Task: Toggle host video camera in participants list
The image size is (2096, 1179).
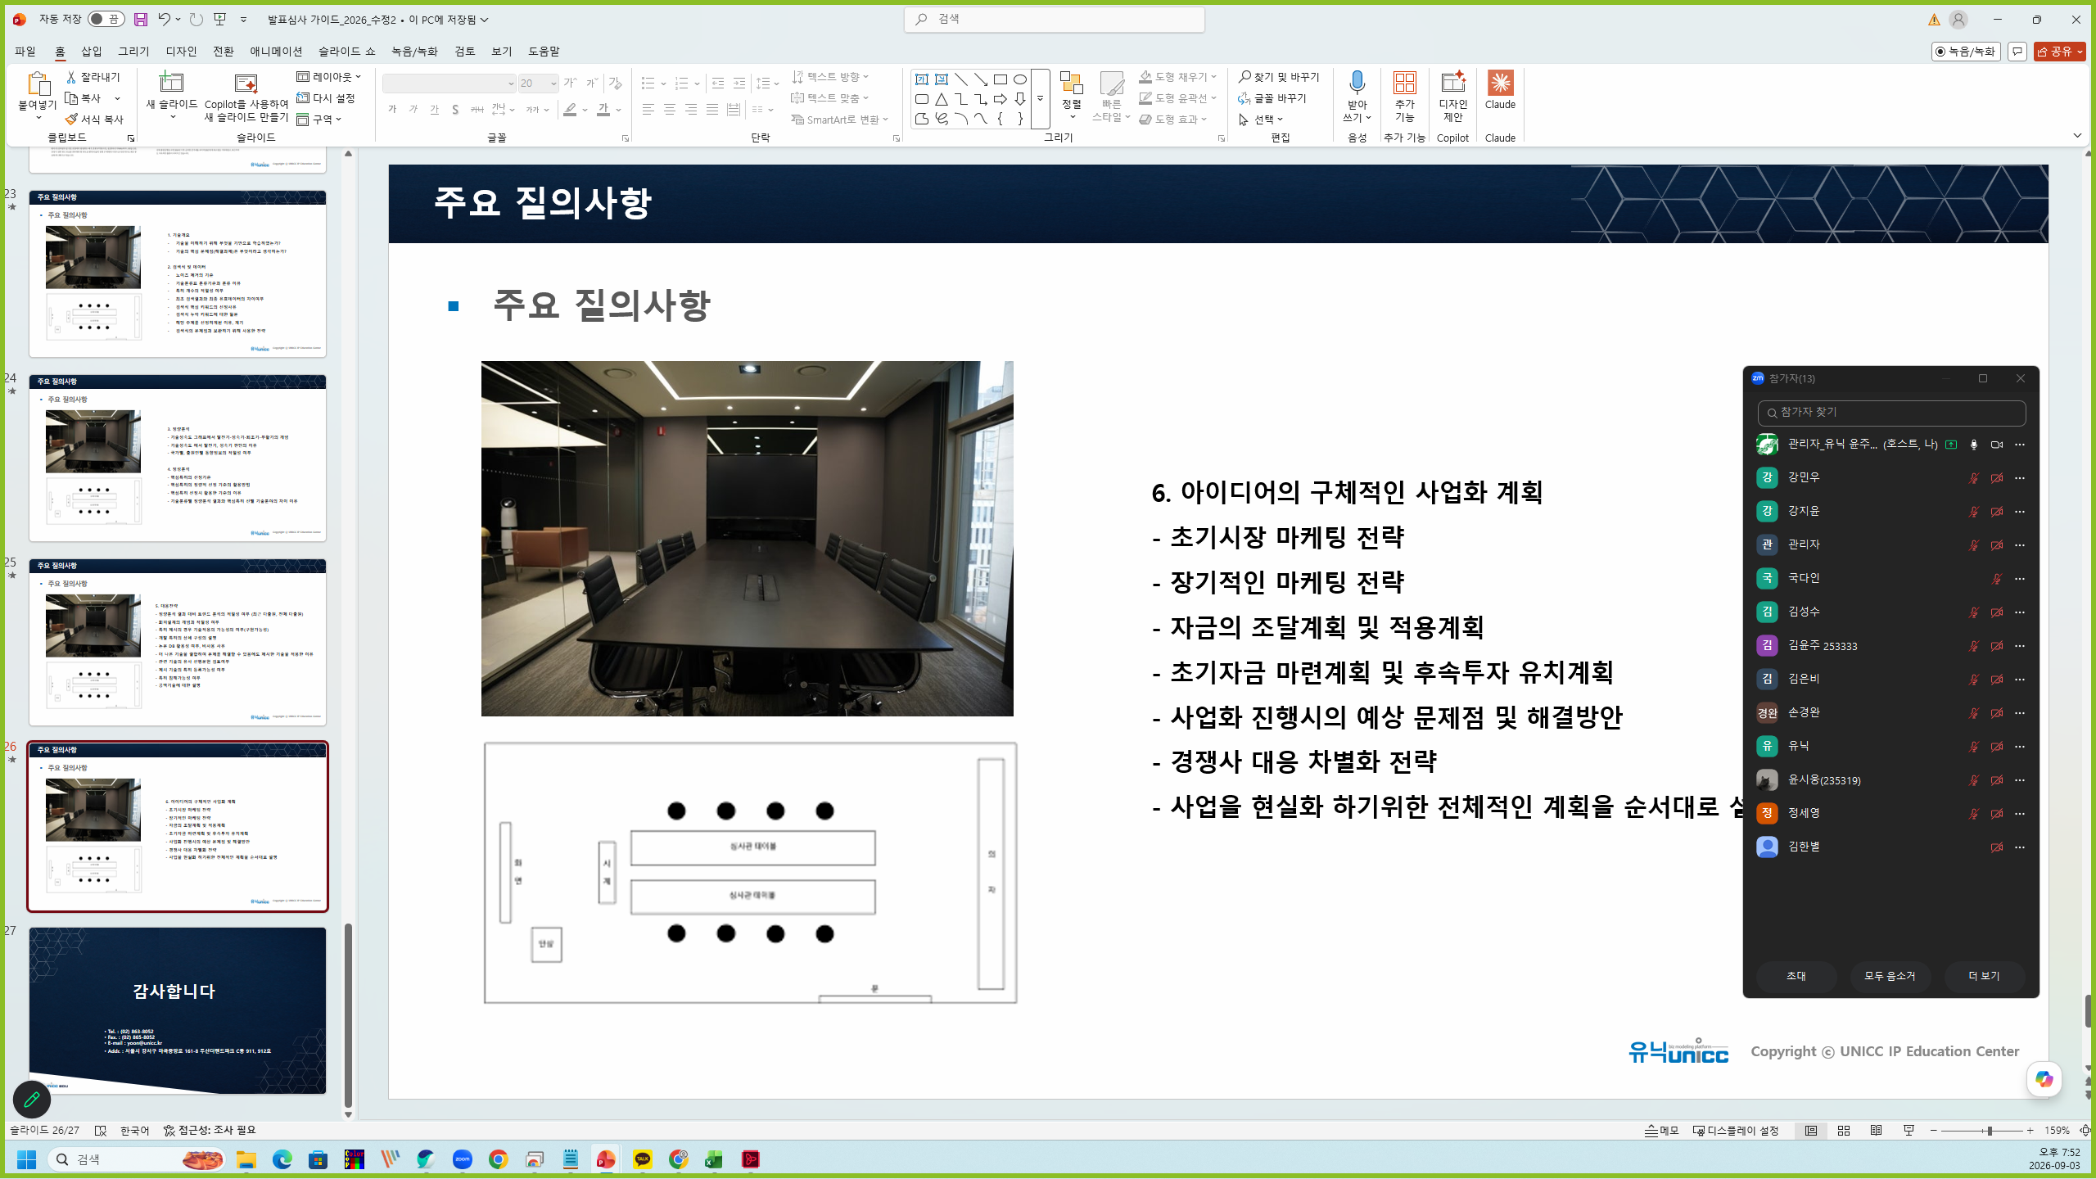Action: pyautogui.click(x=1997, y=445)
